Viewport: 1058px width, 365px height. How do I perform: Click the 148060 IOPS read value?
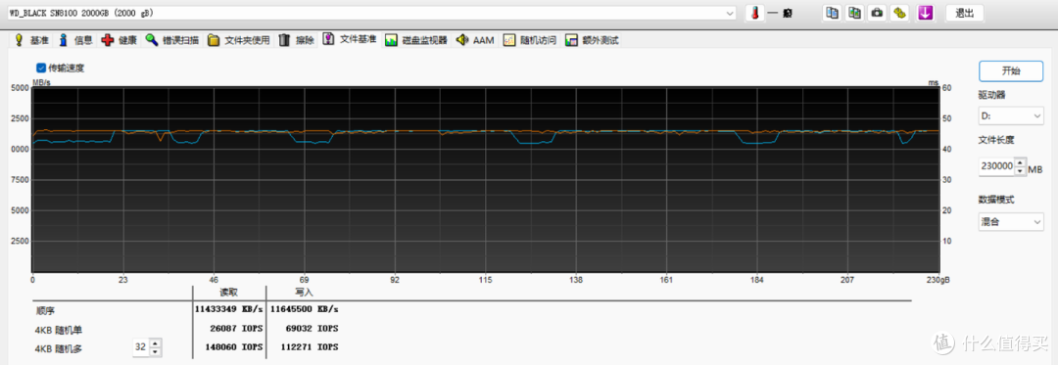235,347
